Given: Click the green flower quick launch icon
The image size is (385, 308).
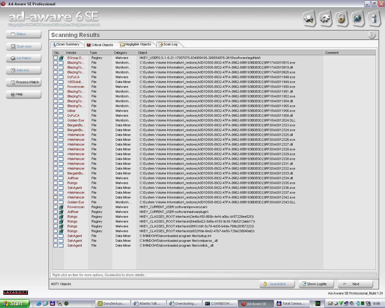Looking at the screenshot, I should (66, 303).
